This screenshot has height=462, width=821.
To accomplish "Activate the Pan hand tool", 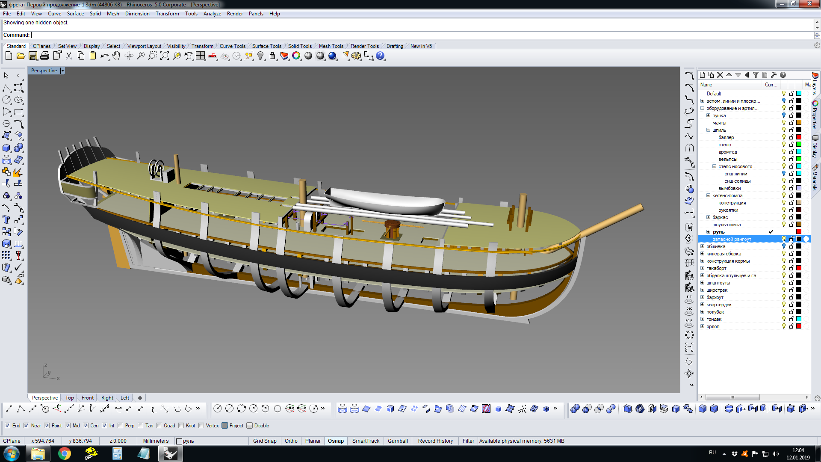I will pyautogui.click(x=116, y=56).
